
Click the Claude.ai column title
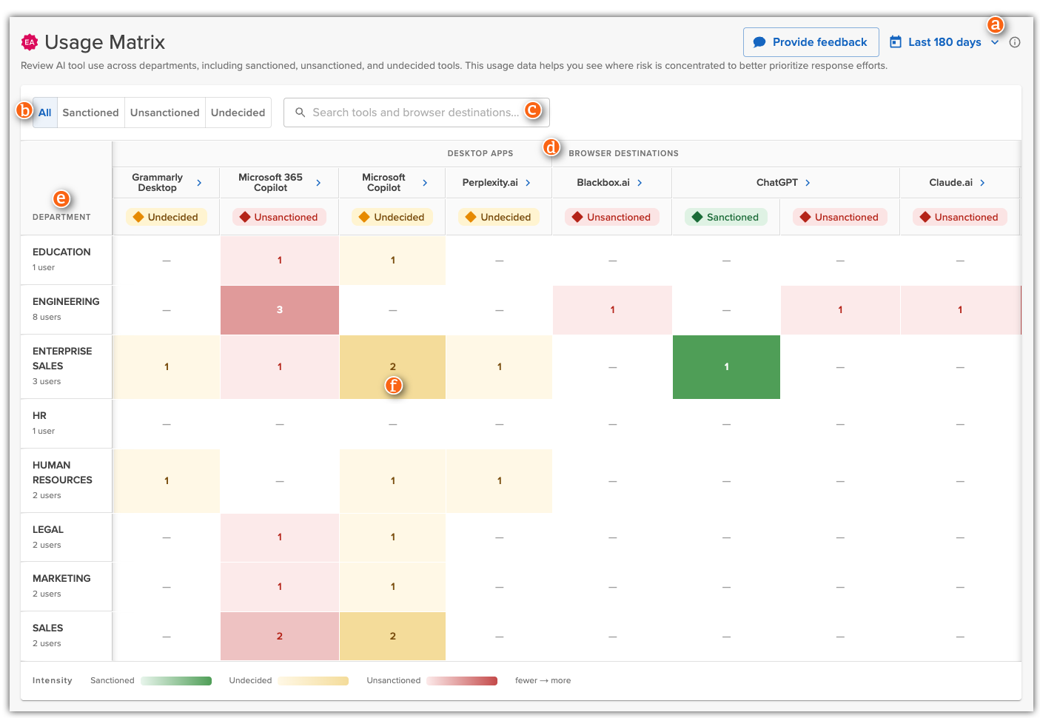[951, 183]
